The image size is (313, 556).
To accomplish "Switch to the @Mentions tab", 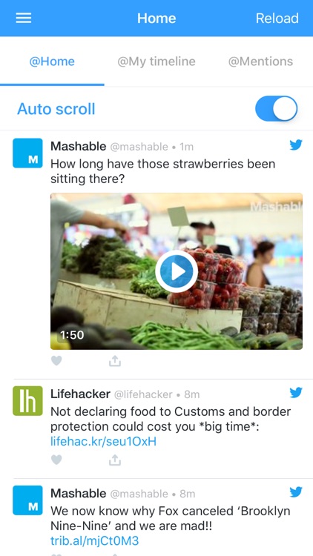I will click(x=260, y=62).
